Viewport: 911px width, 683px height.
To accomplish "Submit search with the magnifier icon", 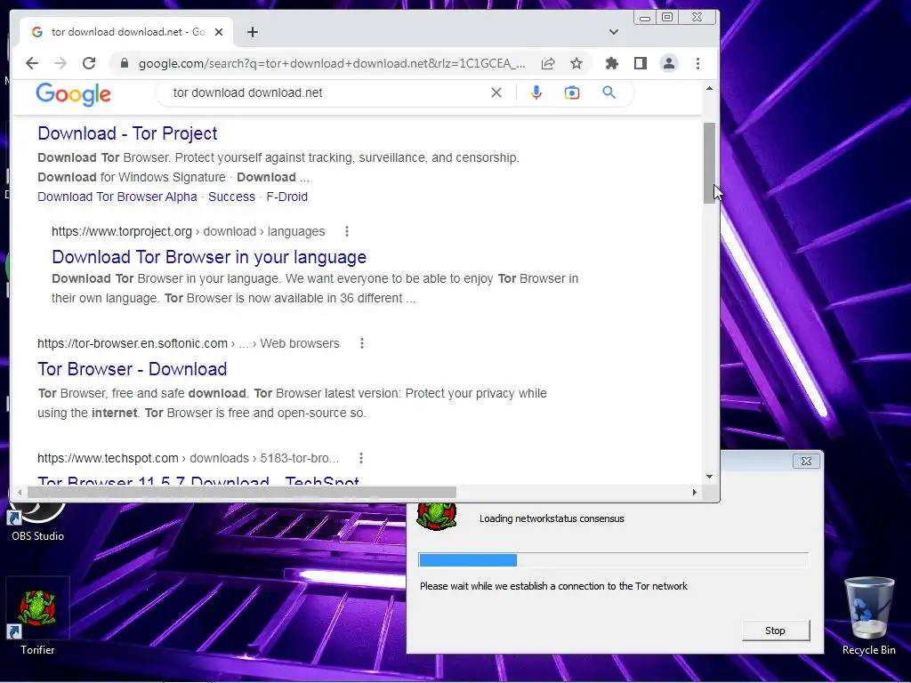I will pos(609,92).
